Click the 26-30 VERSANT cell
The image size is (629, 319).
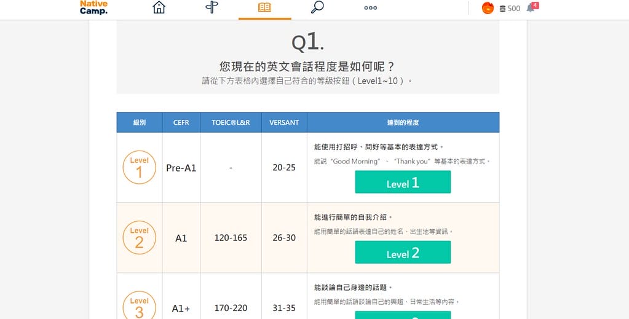click(284, 238)
